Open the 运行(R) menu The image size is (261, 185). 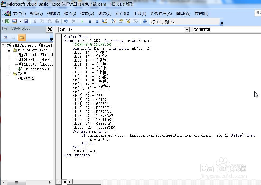pos(122,13)
